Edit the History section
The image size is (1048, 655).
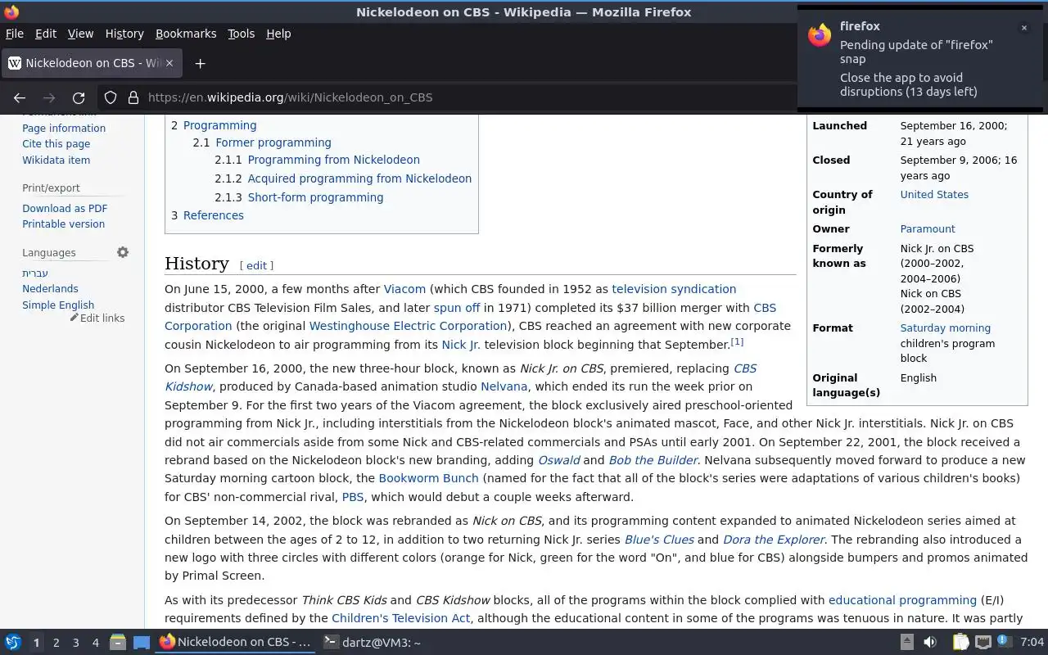256,265
